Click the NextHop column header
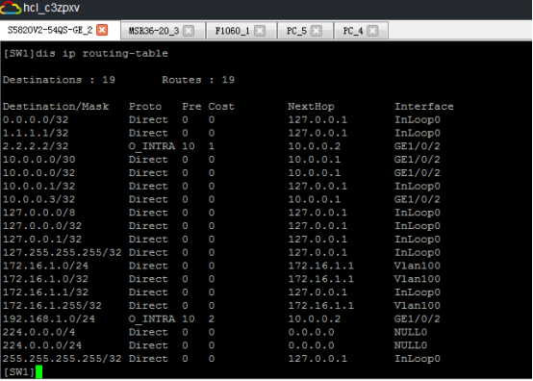The width and height of the screenshot is (533, 381). [x=311, y=107]
